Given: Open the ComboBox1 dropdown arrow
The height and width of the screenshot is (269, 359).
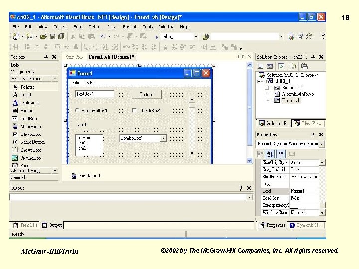Looking at the screenshot, I should click(163, 138).
